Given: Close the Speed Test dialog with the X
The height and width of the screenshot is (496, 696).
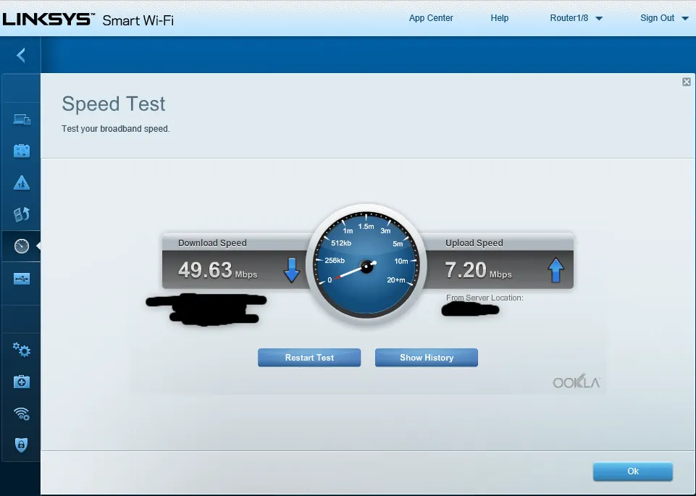Looking at the screenshot, I should [x=687, y=82].
